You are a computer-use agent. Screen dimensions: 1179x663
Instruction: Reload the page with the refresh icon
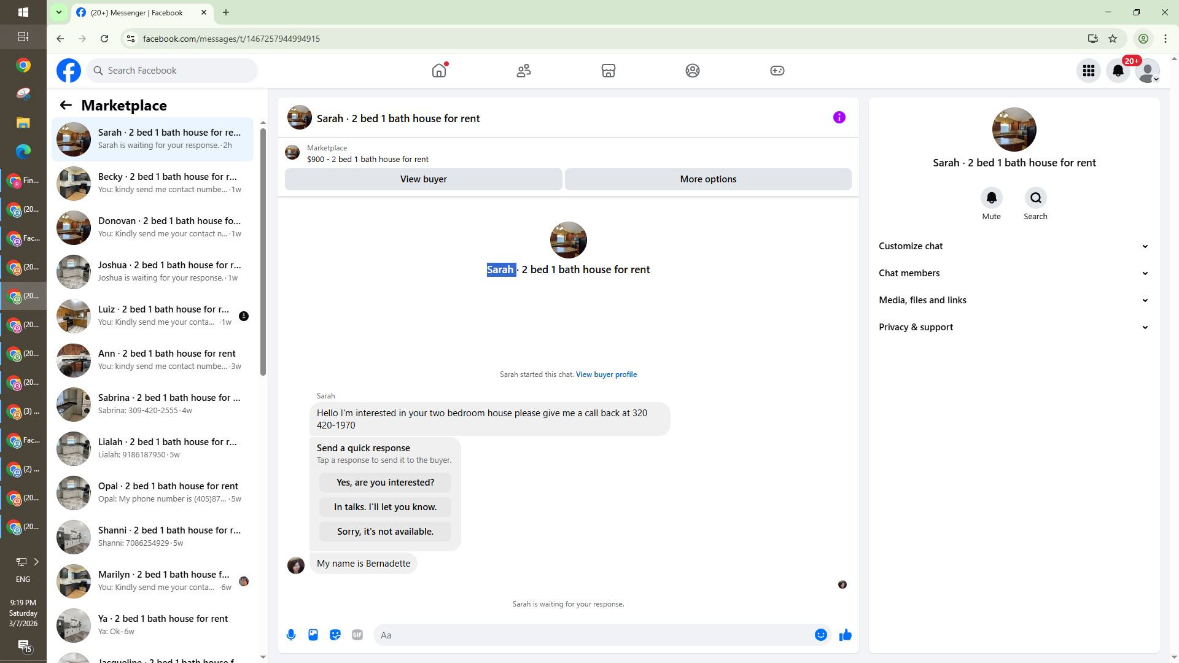(104, 39)
